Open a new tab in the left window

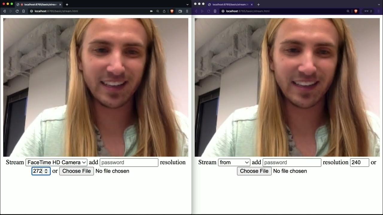coord(67,4)
